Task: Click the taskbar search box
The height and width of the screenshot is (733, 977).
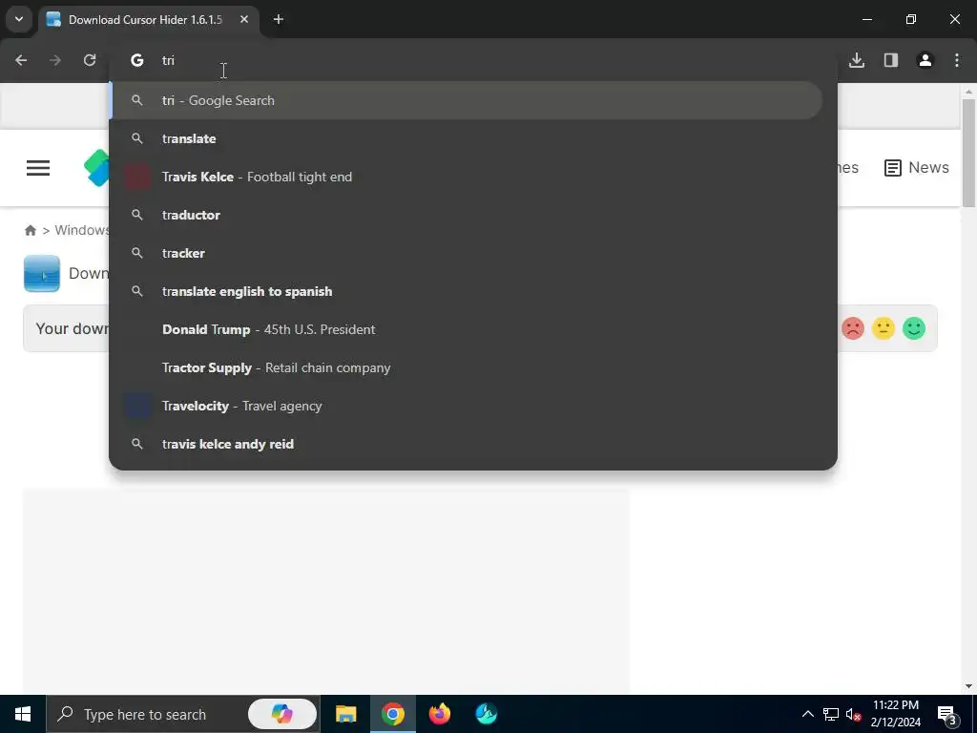Action: [183, 714]
